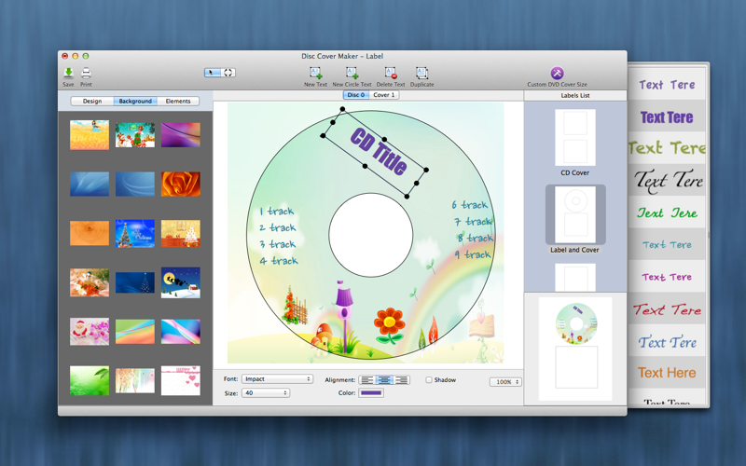This screenshot has width=746, height=466.
Task: Click the Print icon
Action: click(x=86, y=73)
